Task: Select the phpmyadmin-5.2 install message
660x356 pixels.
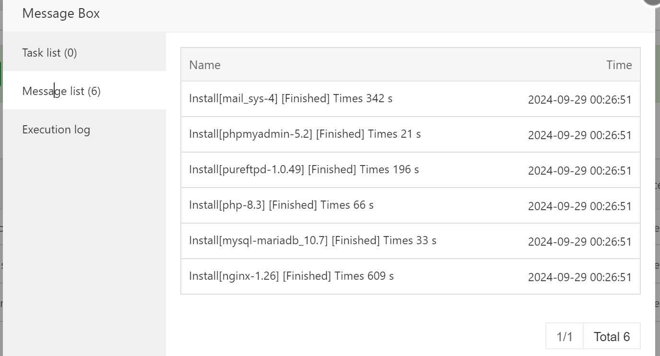Action: [305, 134]
